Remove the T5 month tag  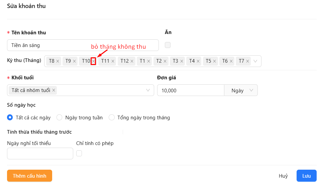click(x=215, y=61)
